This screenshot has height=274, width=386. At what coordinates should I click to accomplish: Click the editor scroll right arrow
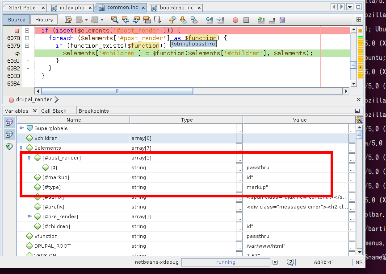(346, 91)
